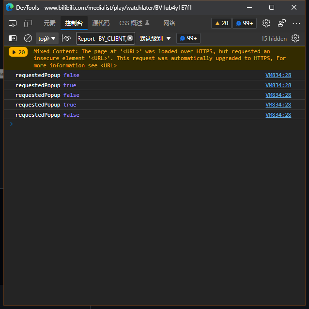
Task: Click the Mixed Content warning message text
Action: coord(160,58)
